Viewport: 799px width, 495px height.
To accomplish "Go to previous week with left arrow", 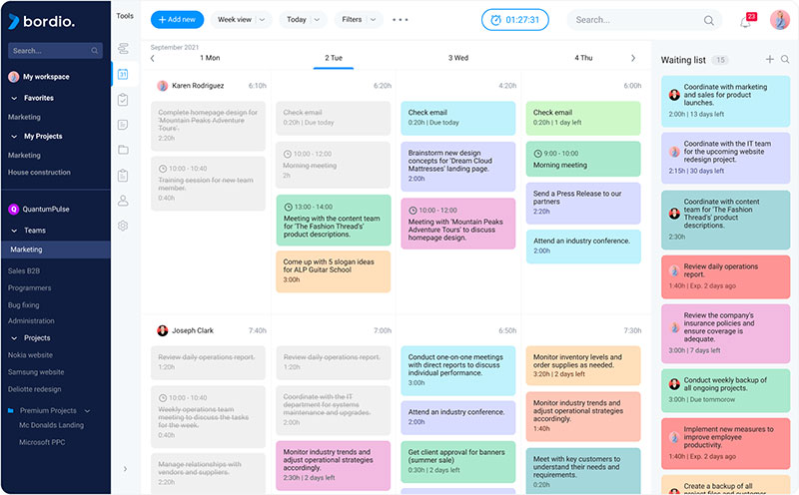I will 153,58.
